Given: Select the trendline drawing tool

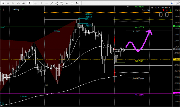Looking at the screenshot, I should (x=52, y=3).
